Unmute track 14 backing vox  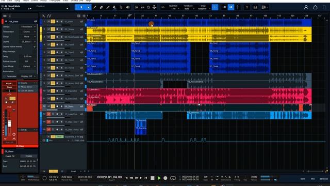pyautogui.click(x=48, y=122)
